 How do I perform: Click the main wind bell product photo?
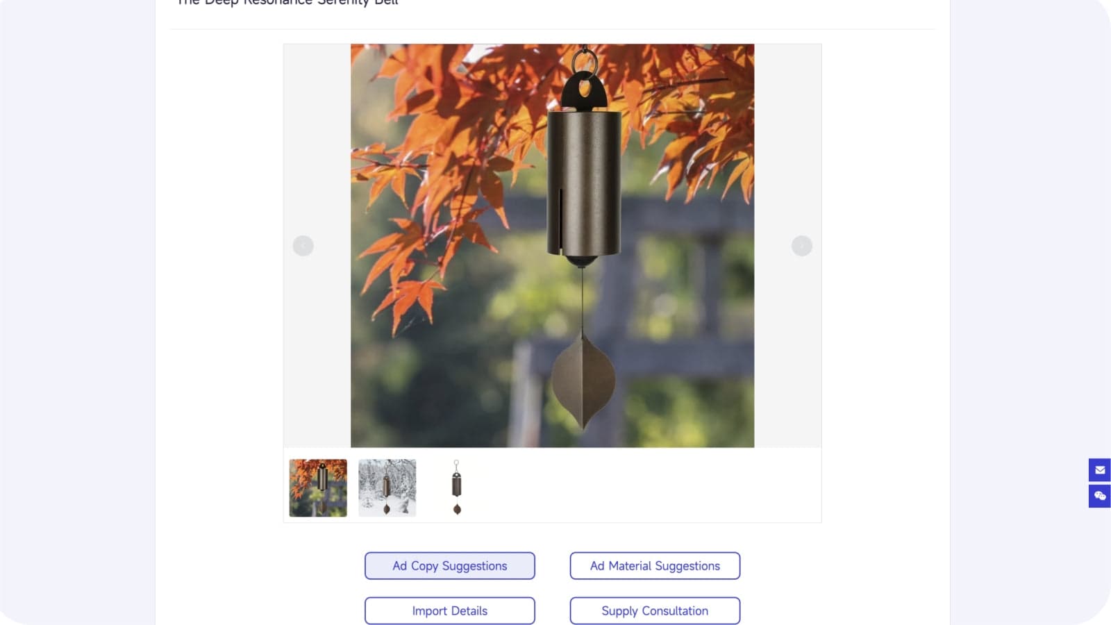552,246
